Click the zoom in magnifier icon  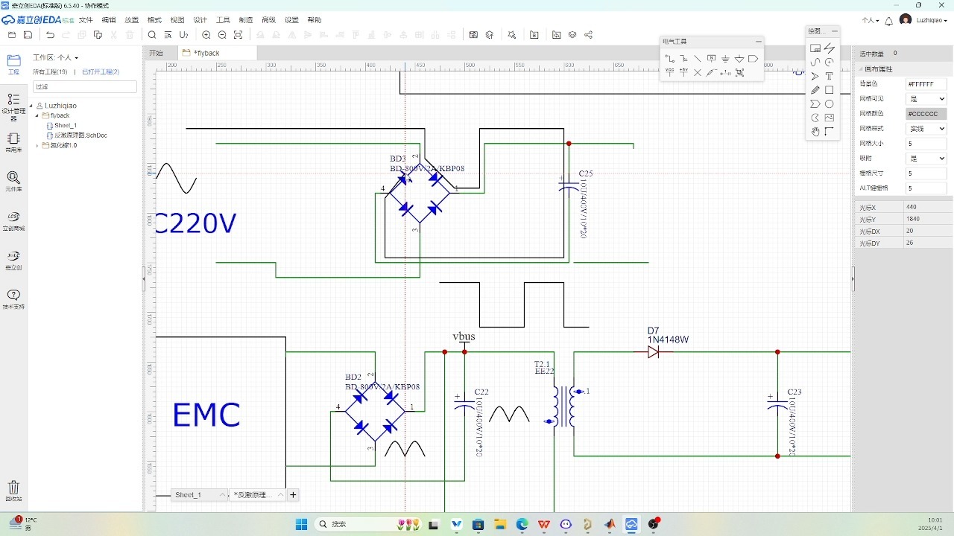point(206,35)
